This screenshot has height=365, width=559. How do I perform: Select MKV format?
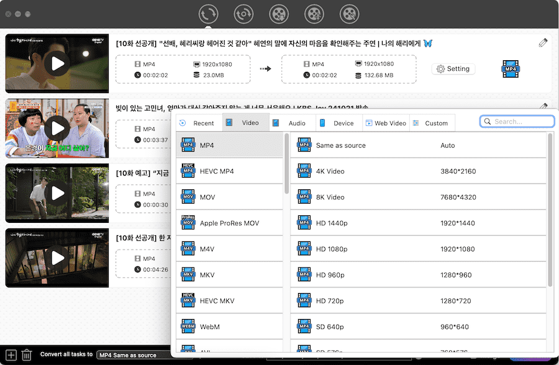pyautogui.click(x=229, y=275)
